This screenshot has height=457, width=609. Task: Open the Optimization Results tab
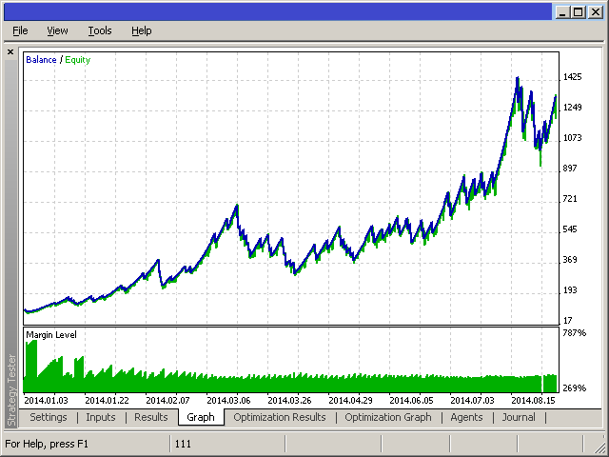(280, 417)
